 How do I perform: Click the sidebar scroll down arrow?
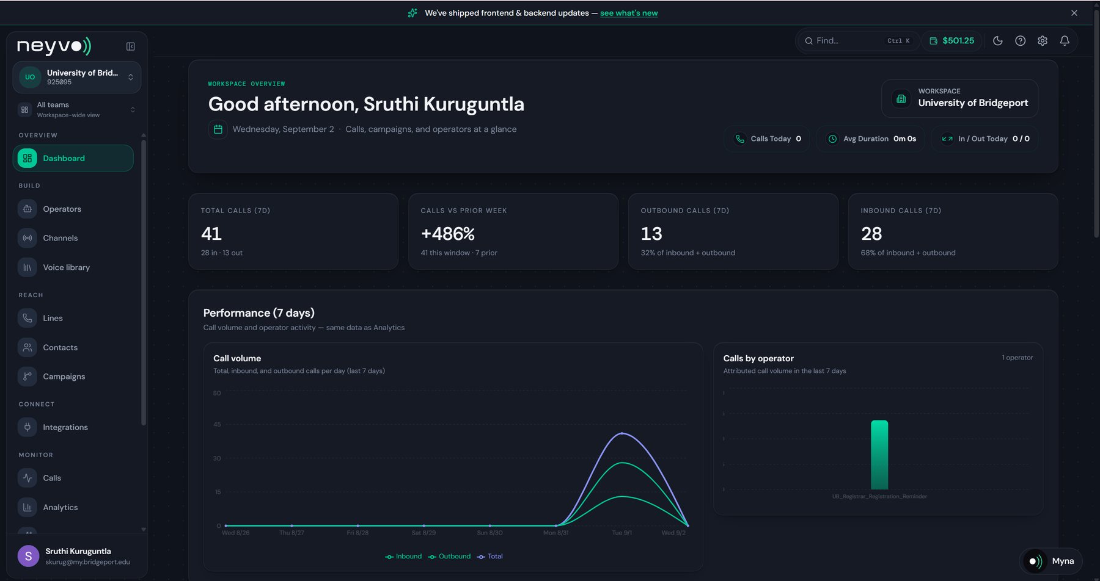click(x=144, y=530)
